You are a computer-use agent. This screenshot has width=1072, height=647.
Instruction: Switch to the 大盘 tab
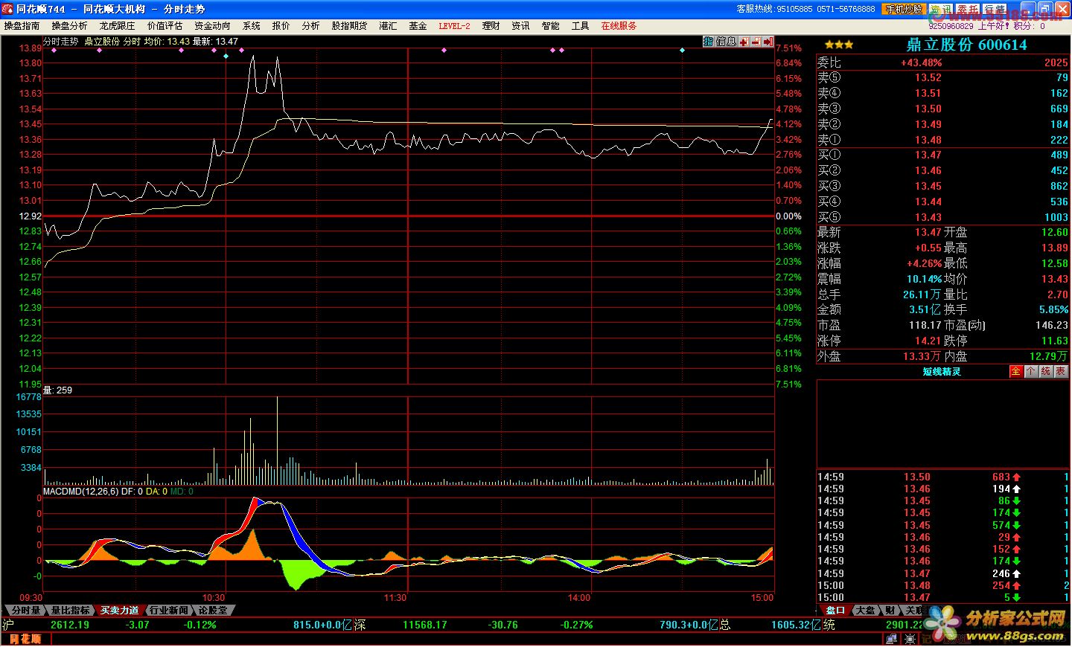865,610
